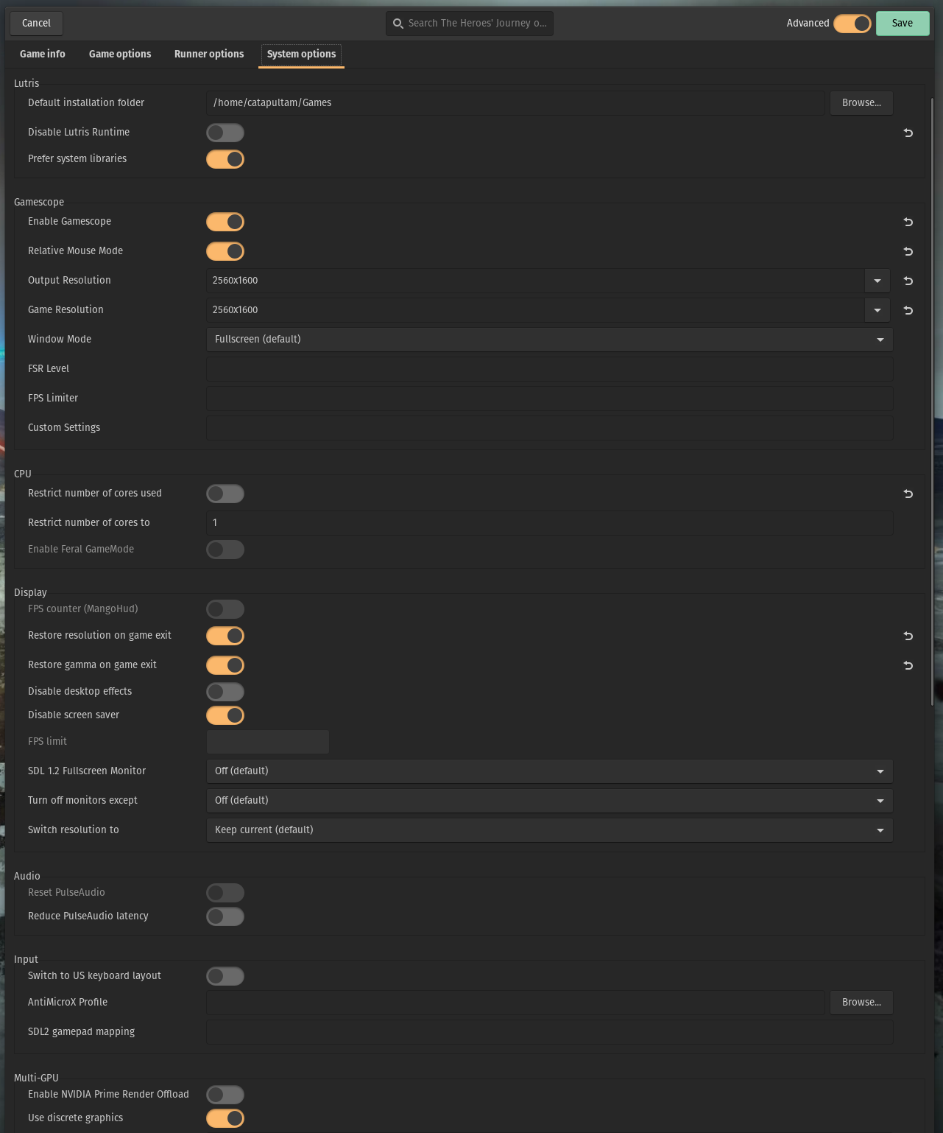Click the vertical scrollbar
Screen dimensions: 943x1133
933,401
